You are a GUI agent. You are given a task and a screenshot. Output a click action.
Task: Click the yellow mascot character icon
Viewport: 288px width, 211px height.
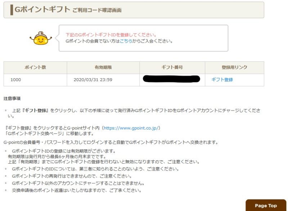41,38
